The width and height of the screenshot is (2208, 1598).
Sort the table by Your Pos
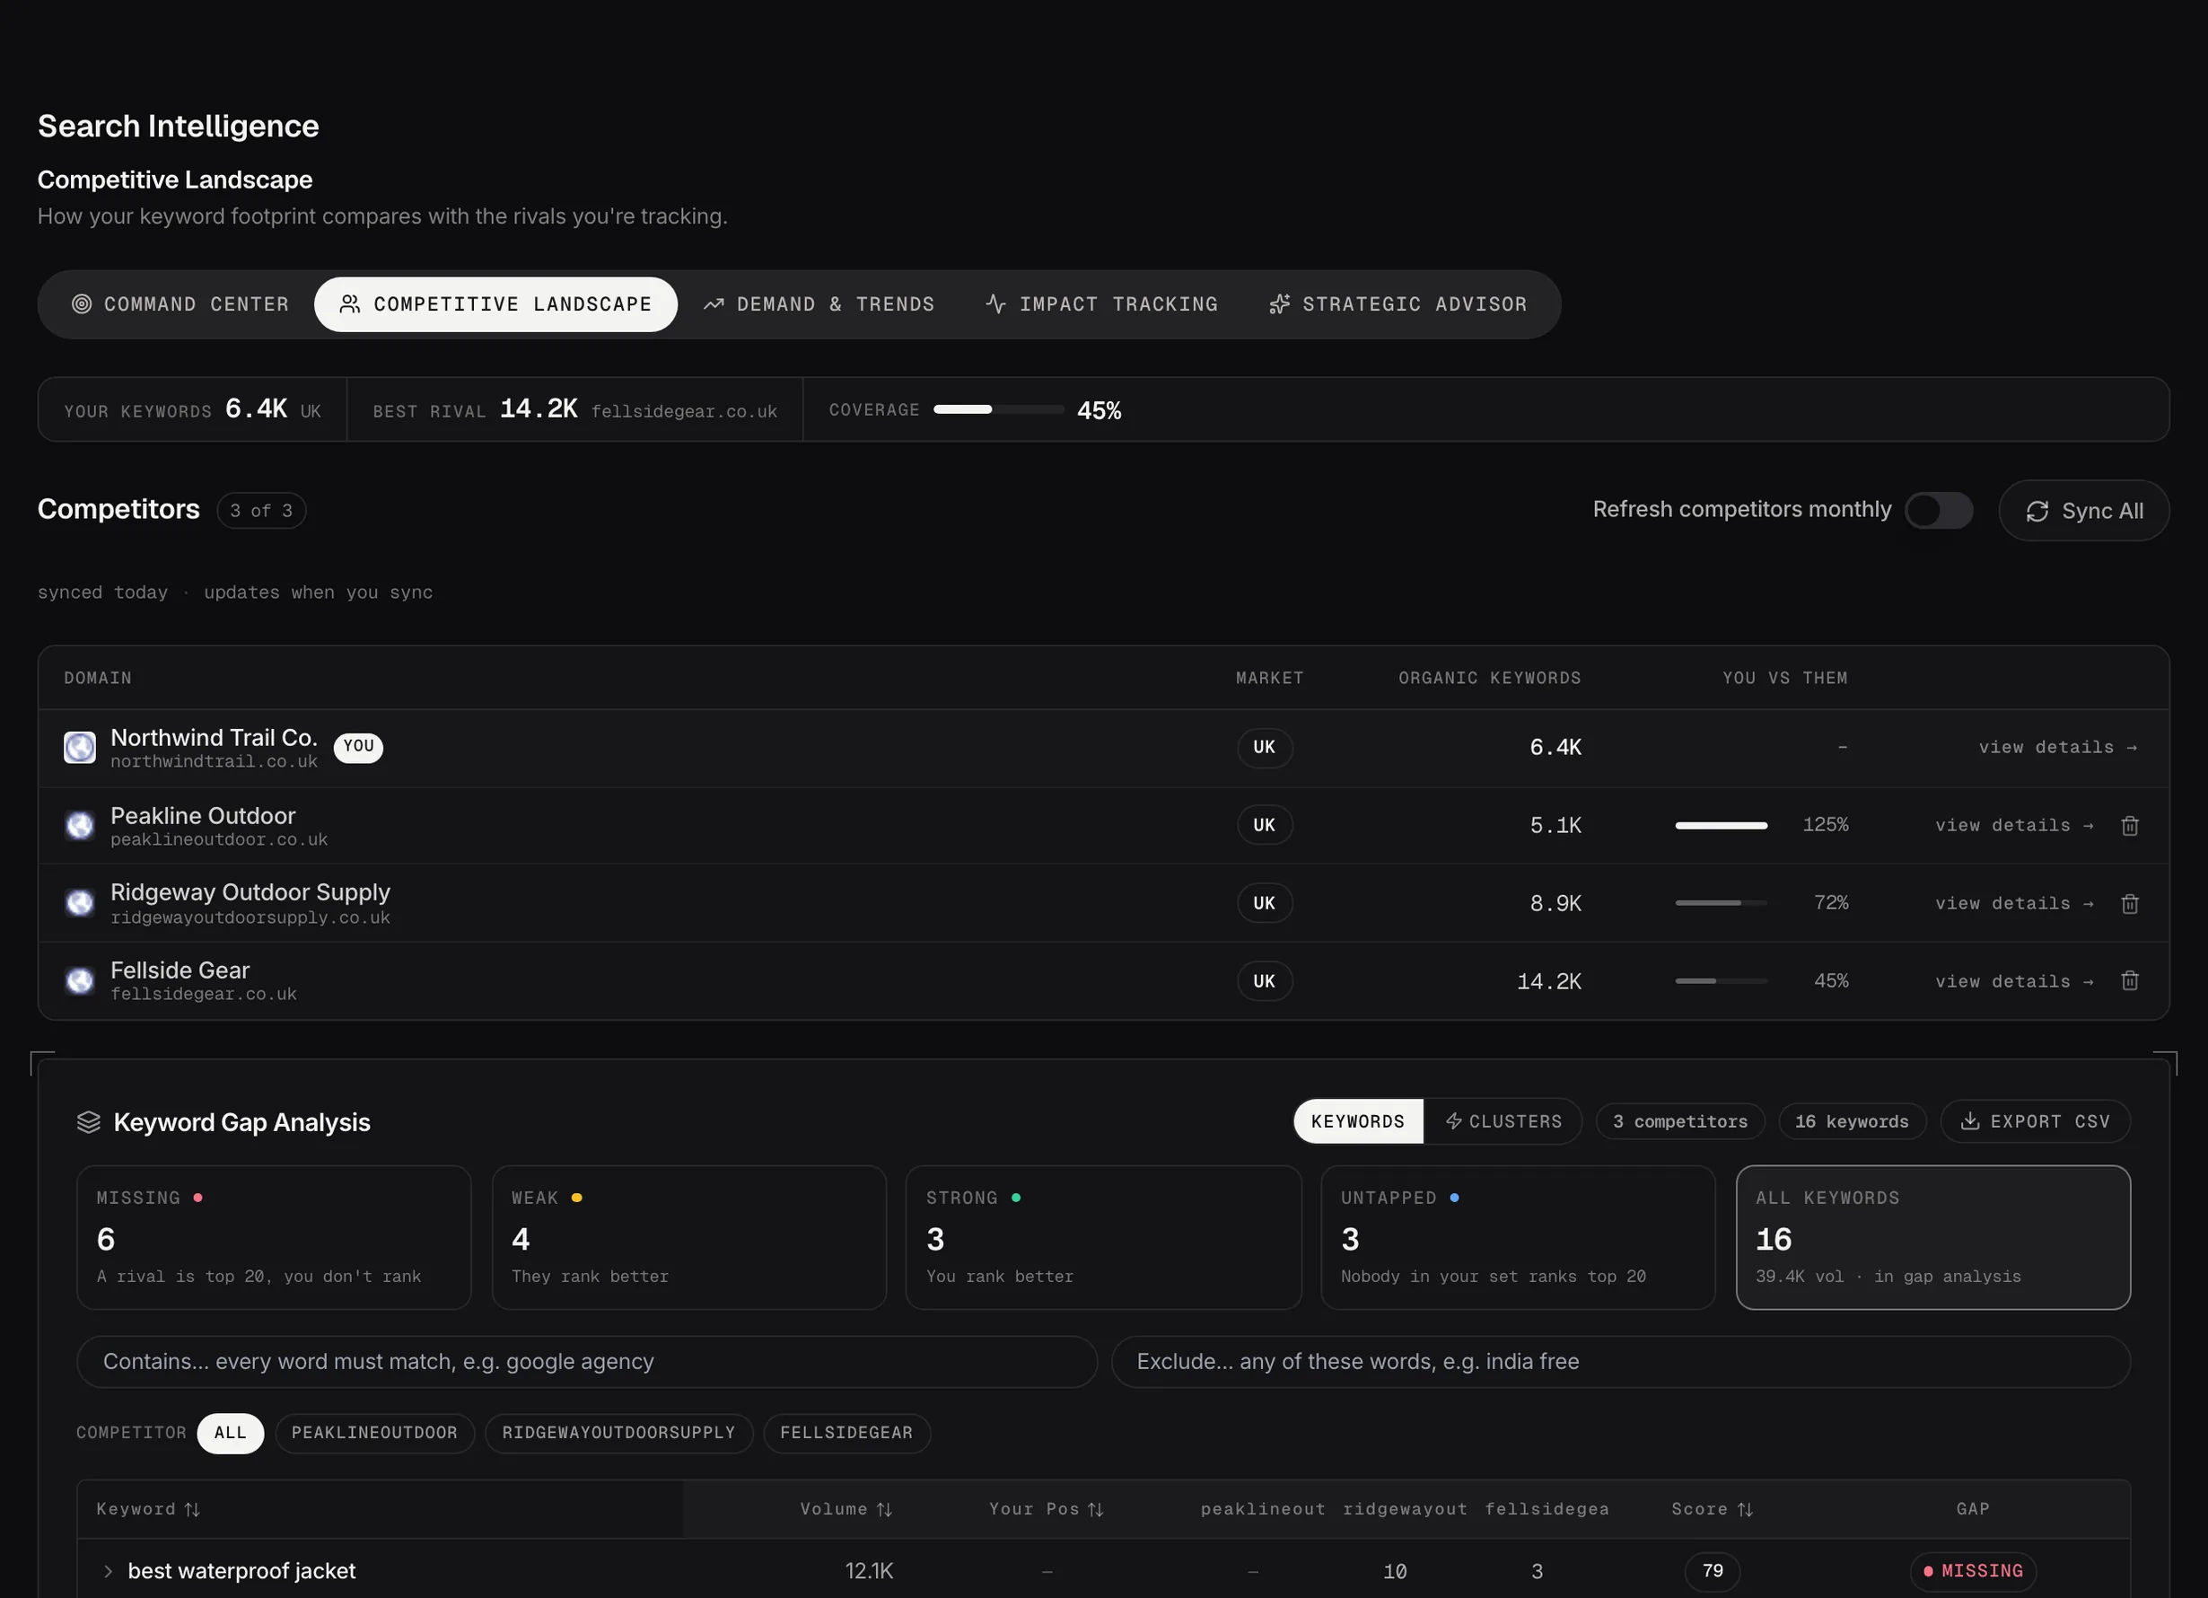pyautogui.click(x=1047, y=1509)
